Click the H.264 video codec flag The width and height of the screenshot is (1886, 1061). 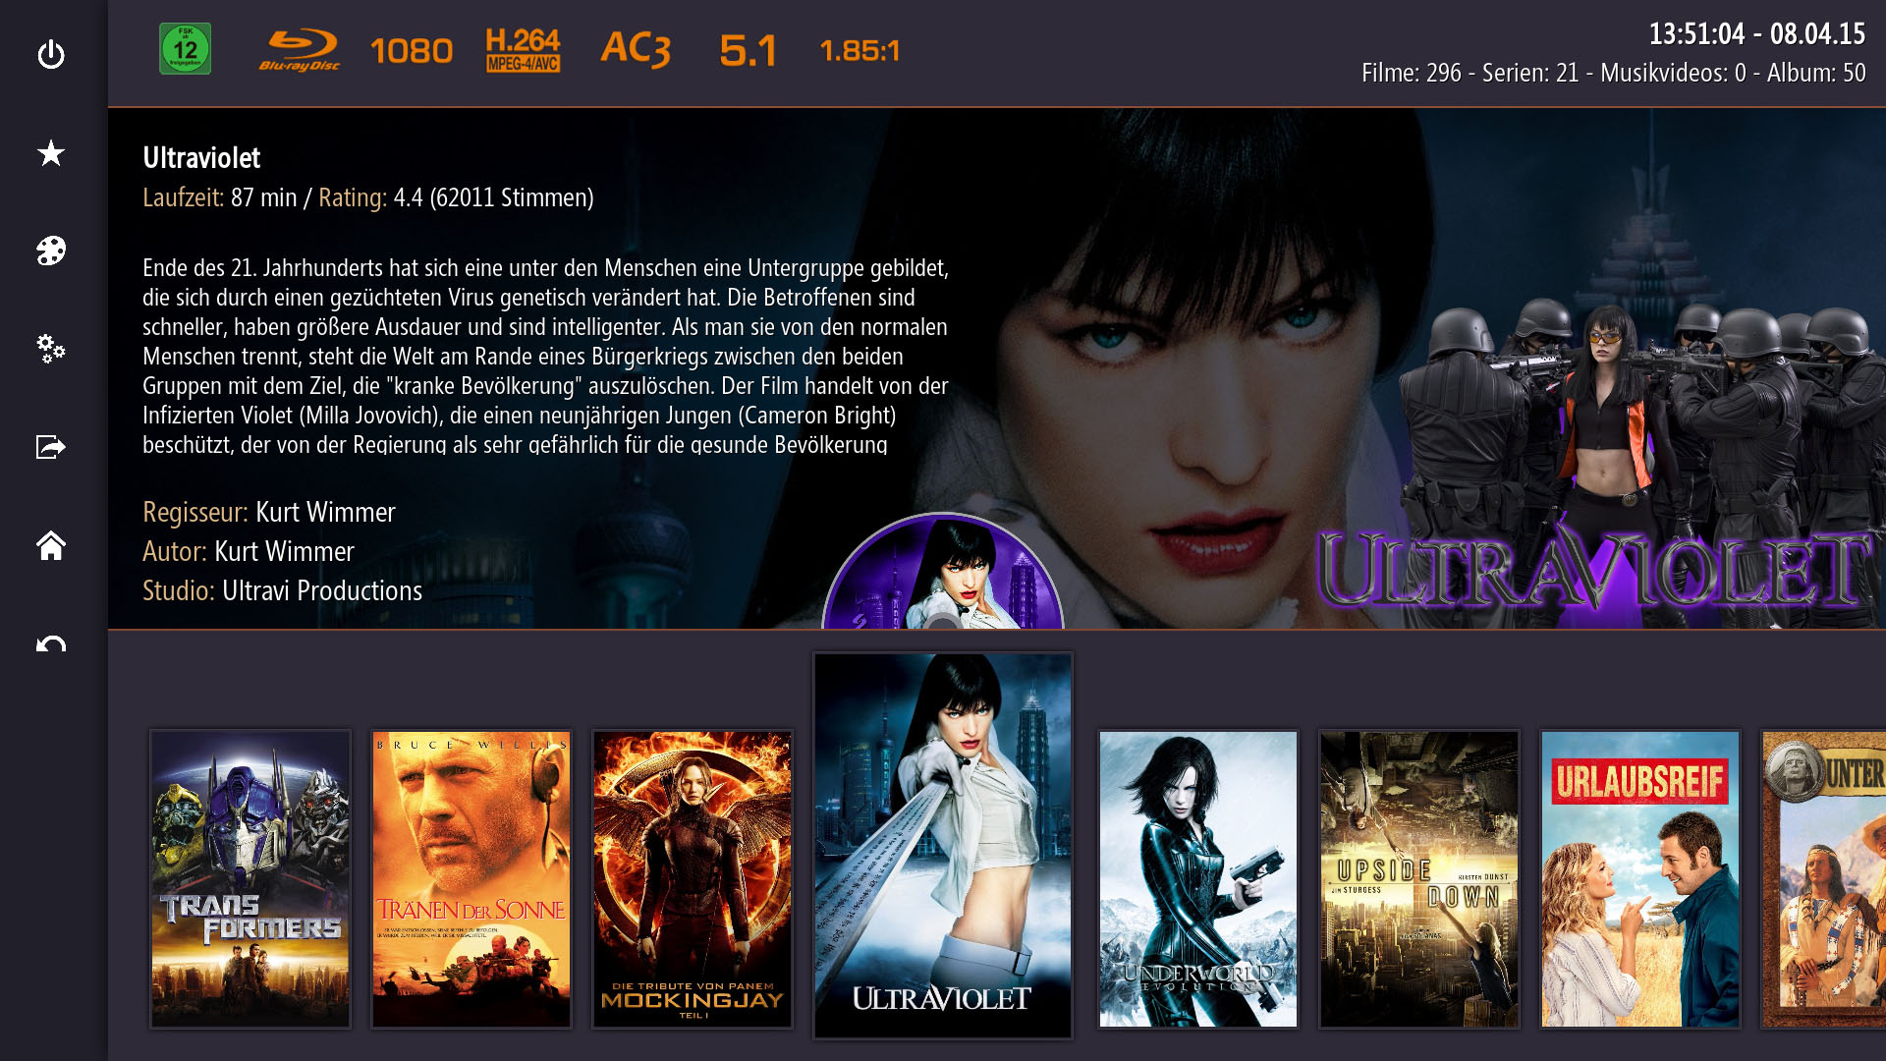523,50
